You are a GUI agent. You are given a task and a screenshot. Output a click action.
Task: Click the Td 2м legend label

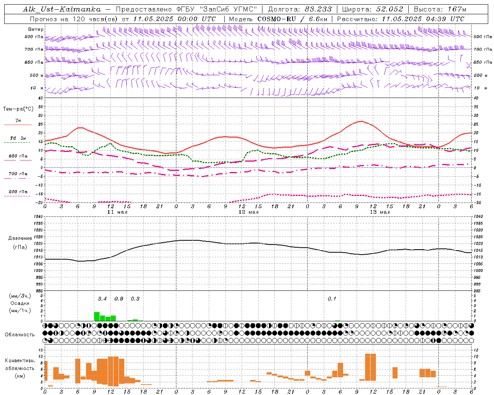tap(18, 138)
